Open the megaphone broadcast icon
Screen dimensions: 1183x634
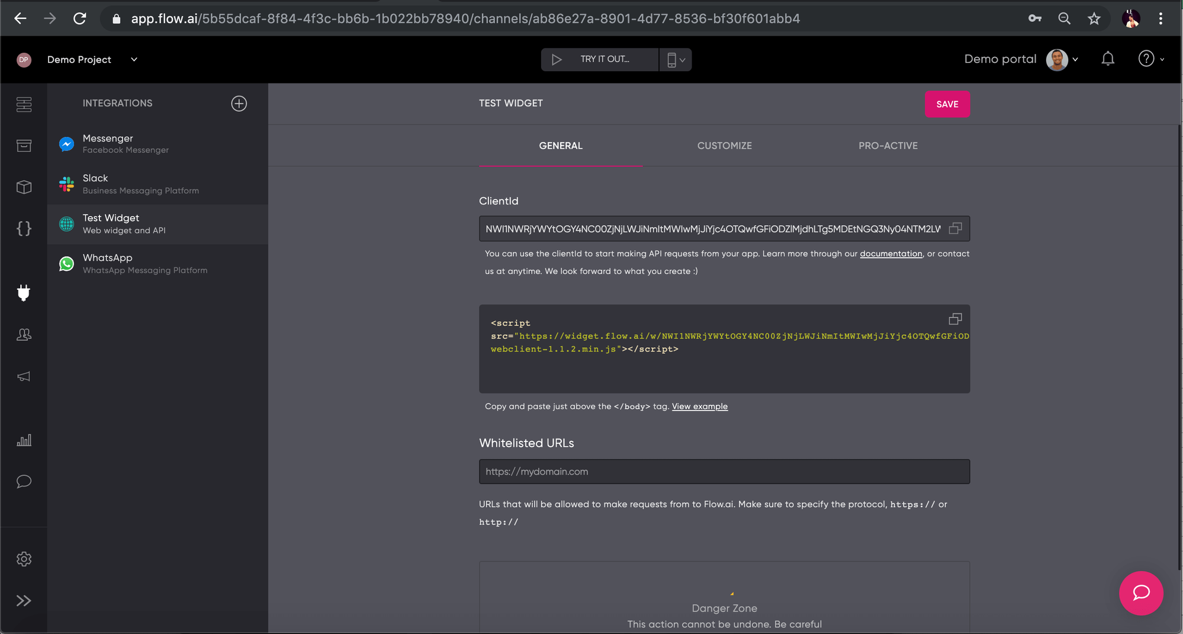coord(24,377)
